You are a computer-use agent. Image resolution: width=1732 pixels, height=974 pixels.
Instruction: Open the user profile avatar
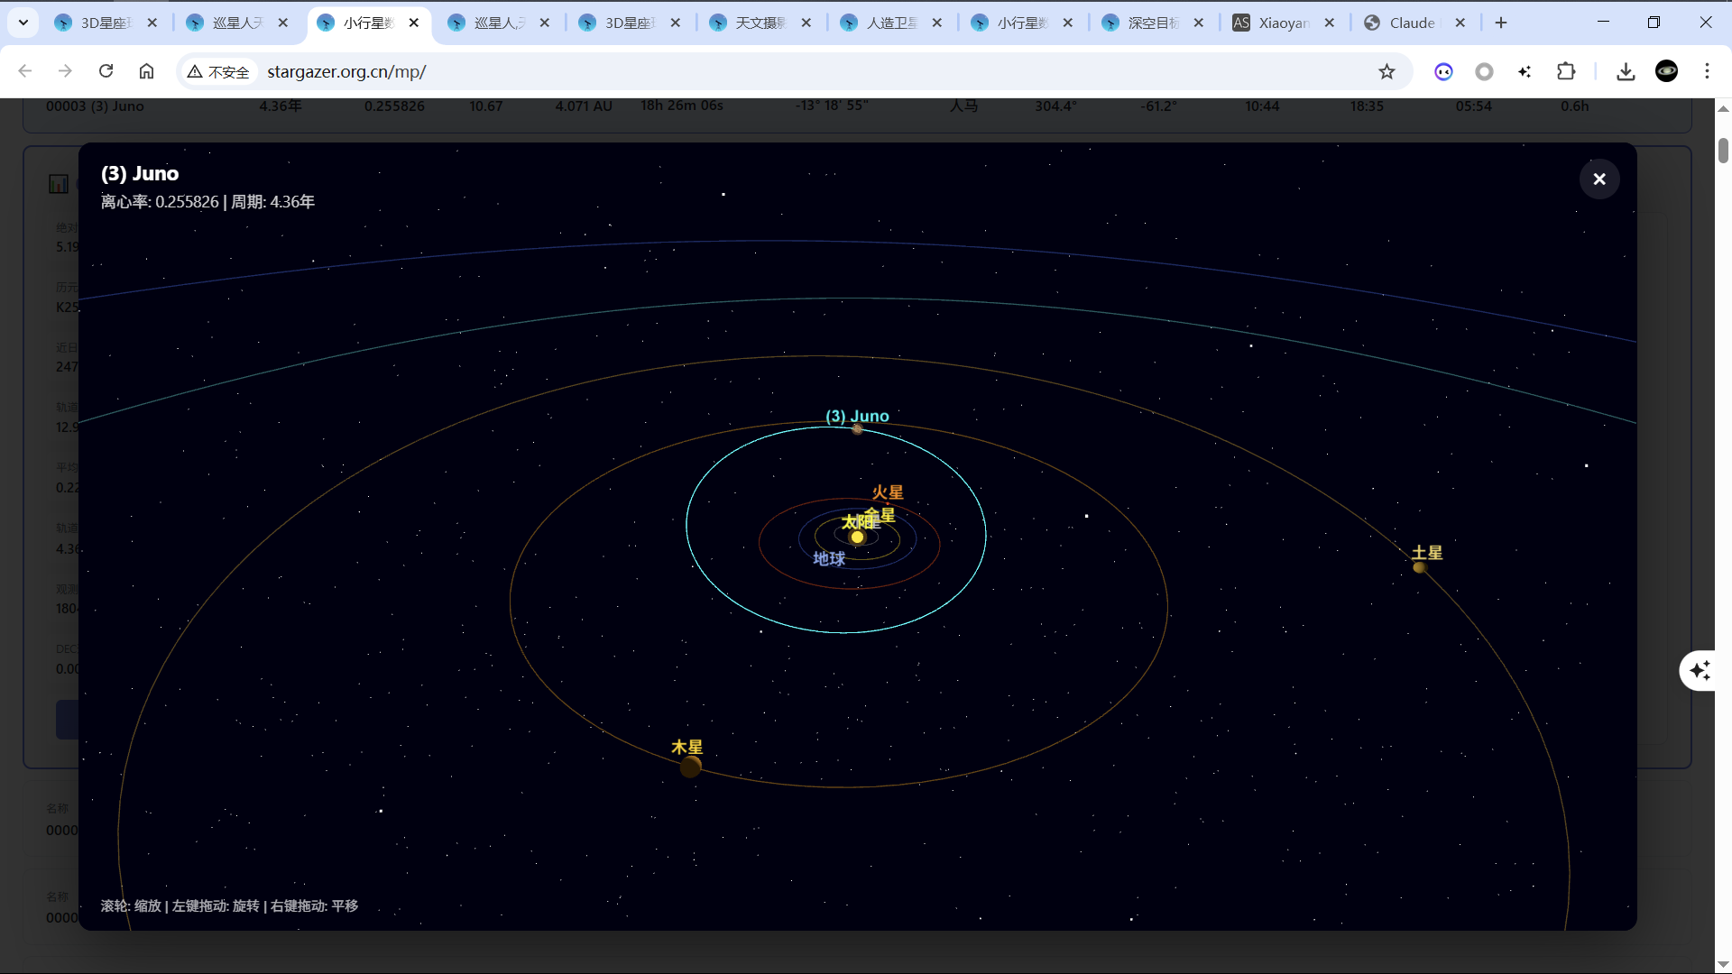[x=1666, y=71]
